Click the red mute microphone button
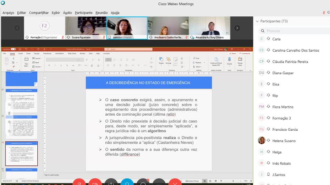 coord(79,183)
